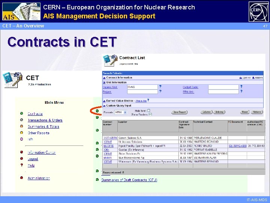The height and width of the screenshot is (203, 270).
Task: Click the yellow bullet beside Other Reports
Action: click(x=21, y=133)
